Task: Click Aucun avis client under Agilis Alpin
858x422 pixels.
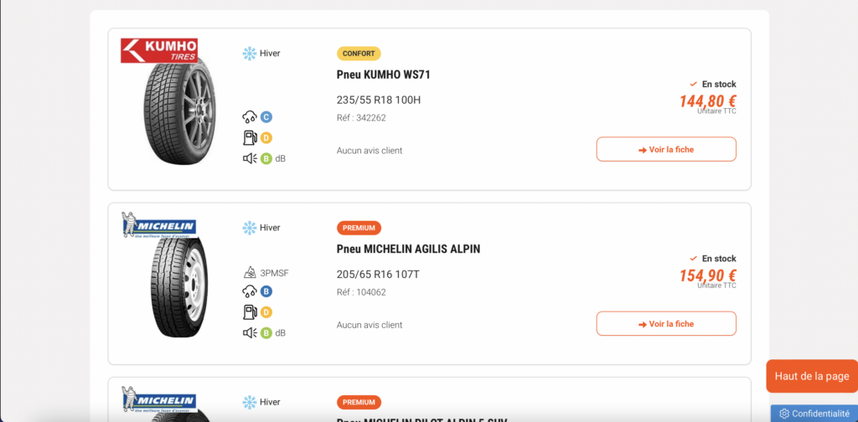Action: [370, 325]
